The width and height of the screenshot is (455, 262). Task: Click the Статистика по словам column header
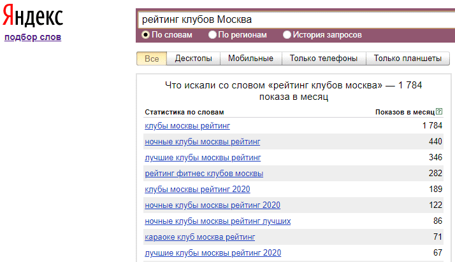coord(184,112)
